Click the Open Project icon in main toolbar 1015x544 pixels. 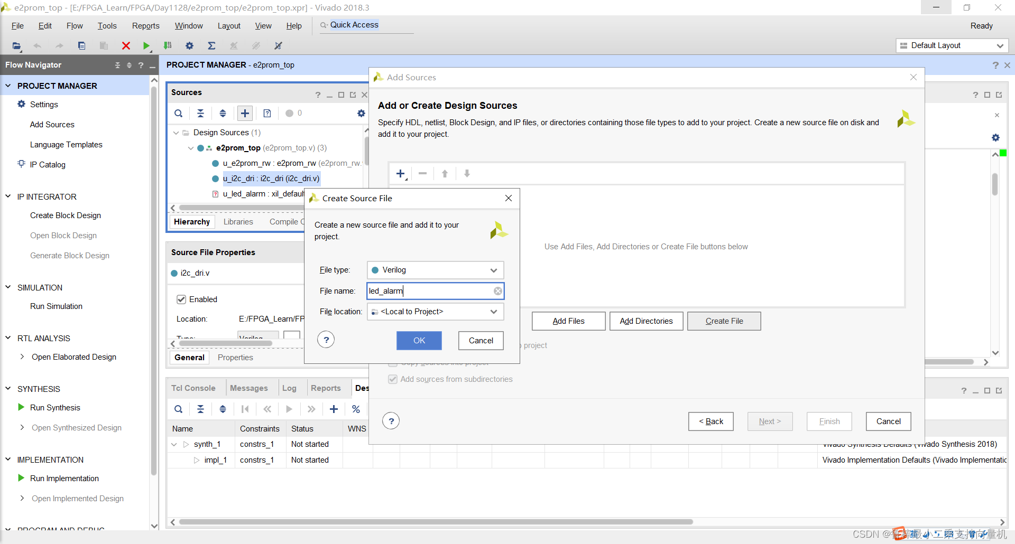pos(17,46)
